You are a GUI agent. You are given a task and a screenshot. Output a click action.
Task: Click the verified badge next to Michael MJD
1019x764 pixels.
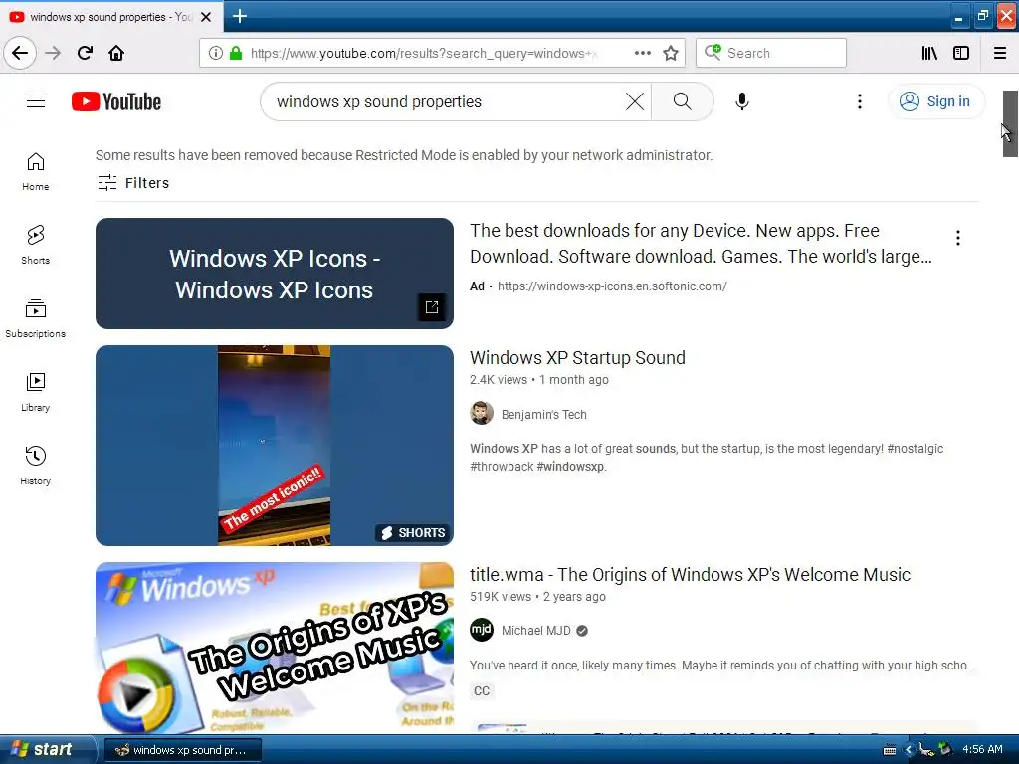pyautogui.click(x=582, y=630)
